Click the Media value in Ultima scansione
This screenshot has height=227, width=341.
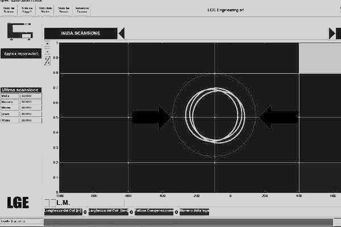[30, 96]
